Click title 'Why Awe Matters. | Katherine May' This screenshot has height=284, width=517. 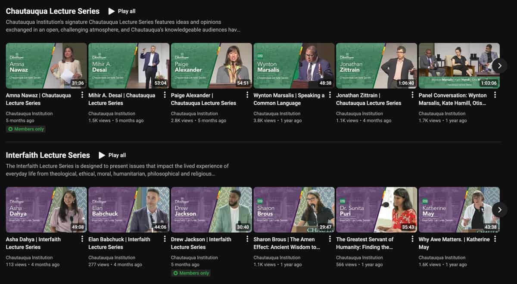pyautogui.click(x=454, y=243)
